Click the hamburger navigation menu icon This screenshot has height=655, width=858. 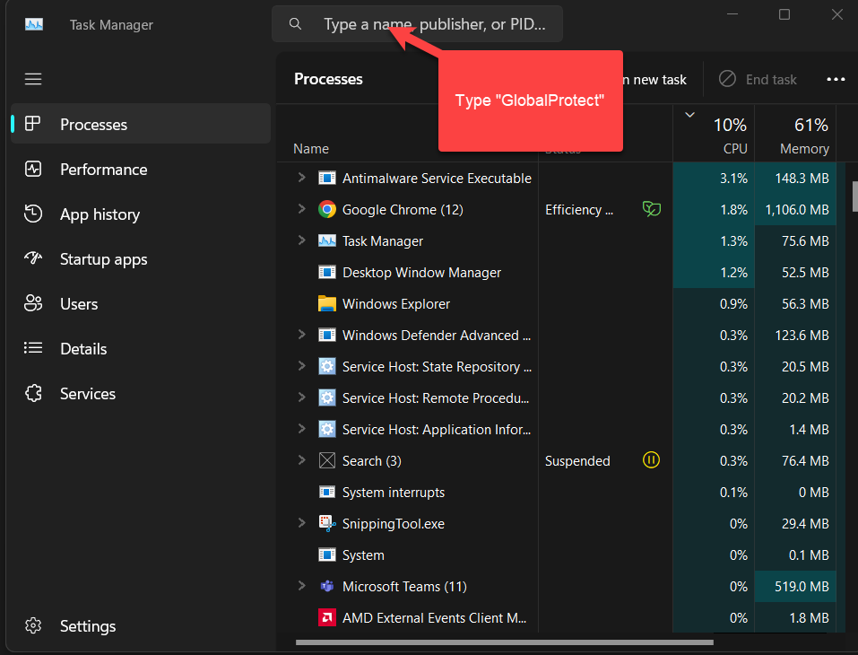(33, 79)
